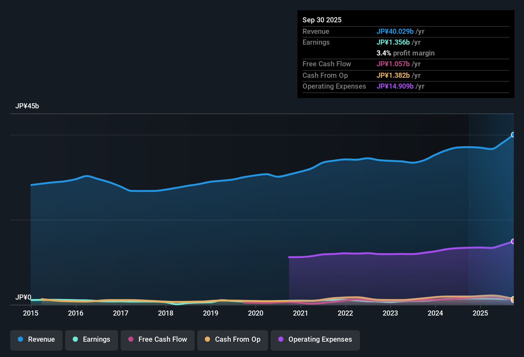Click the purple Operating Expenses dot
The width and height of the screenshot is (524, 357).
(x=281, y=339)
